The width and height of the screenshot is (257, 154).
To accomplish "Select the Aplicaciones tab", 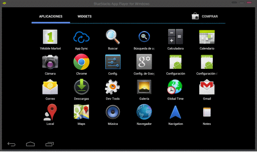I will pyautogui.click(x=51, y=16).
